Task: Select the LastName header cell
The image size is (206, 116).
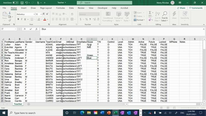Action: 20,42
